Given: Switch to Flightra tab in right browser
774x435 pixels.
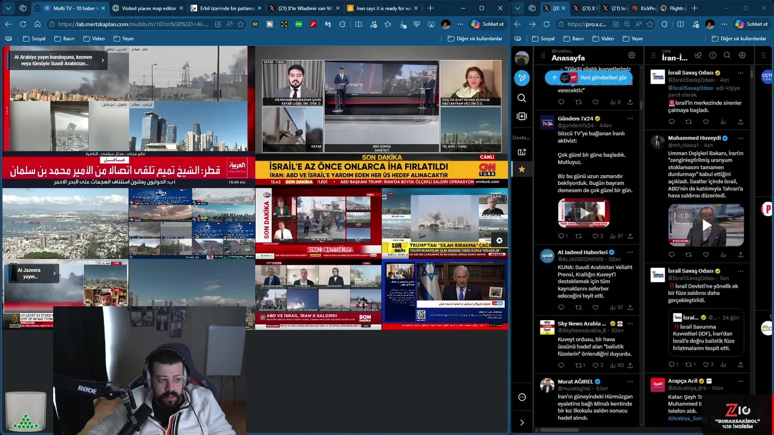Looking at the screenshot, I should (672, 8).
